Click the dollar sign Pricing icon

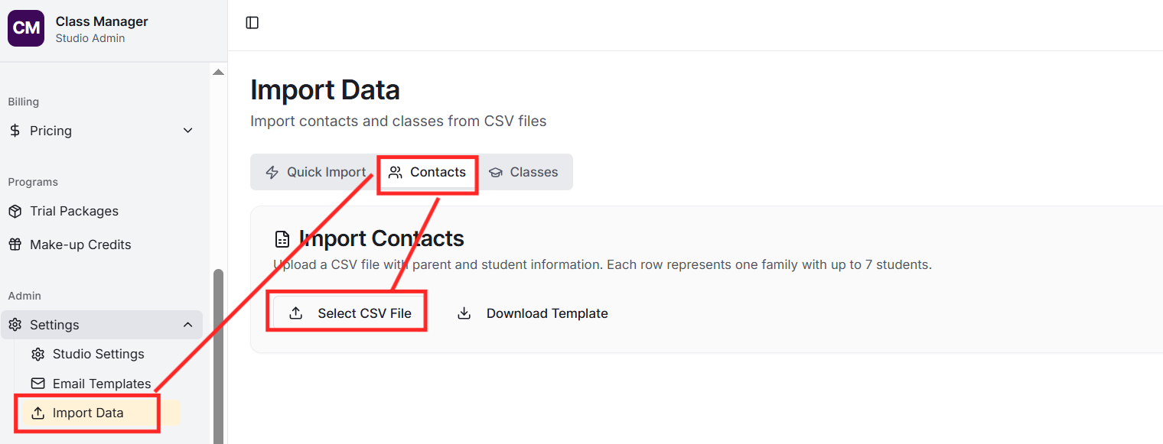[x=15, y=131]
